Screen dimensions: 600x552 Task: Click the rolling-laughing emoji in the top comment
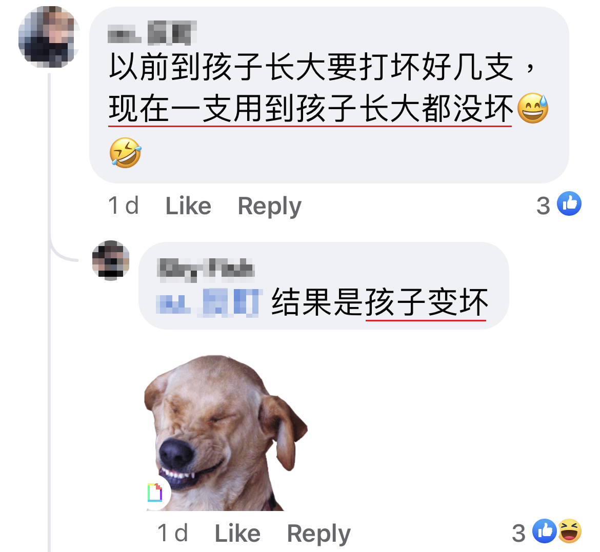pos(126,153)
